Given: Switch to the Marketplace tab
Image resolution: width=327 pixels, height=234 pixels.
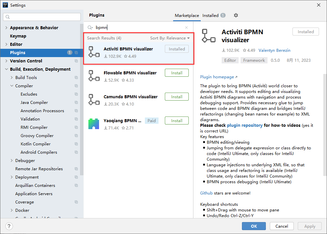Looking at the screenshot, I should 187,16.
